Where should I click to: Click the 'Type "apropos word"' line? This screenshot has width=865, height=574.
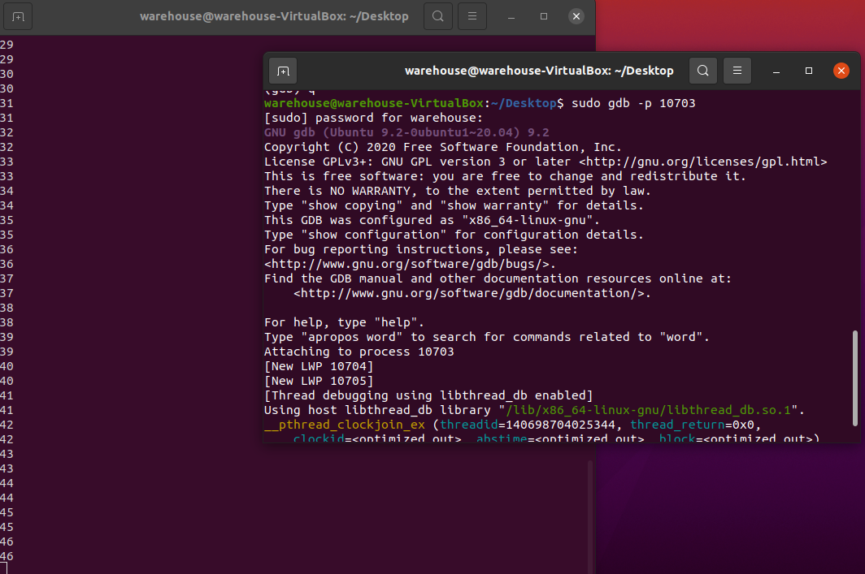tap(487, 337)
